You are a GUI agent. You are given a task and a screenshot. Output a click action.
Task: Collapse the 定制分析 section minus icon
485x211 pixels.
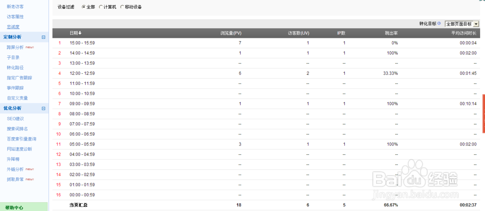[43, 37]
